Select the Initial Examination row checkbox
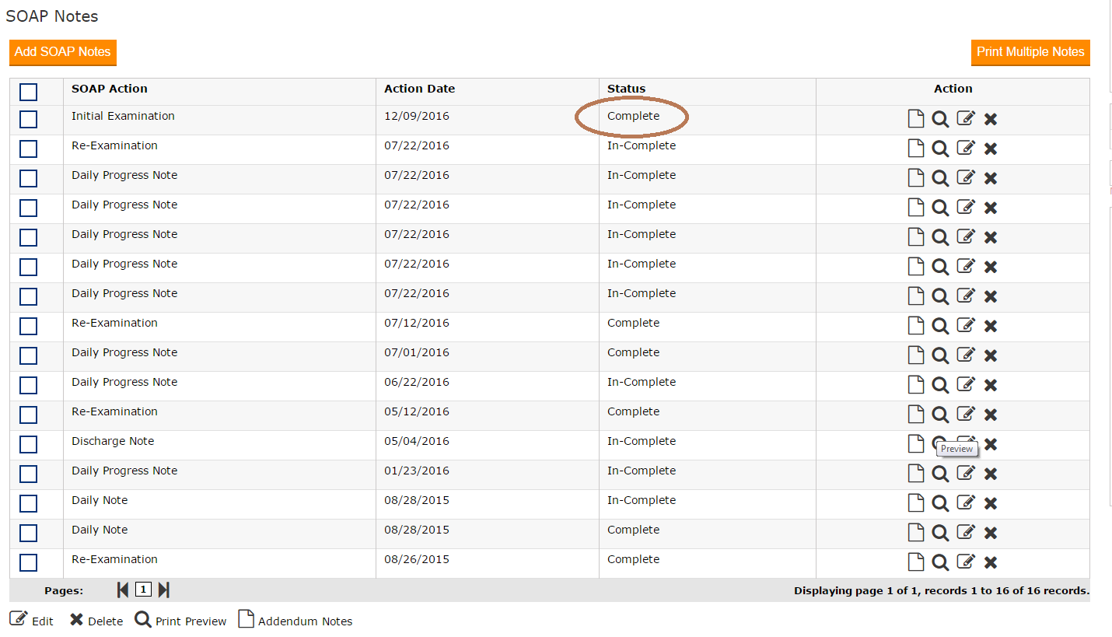The image size is (1112, 637). (x=29, y=119)
